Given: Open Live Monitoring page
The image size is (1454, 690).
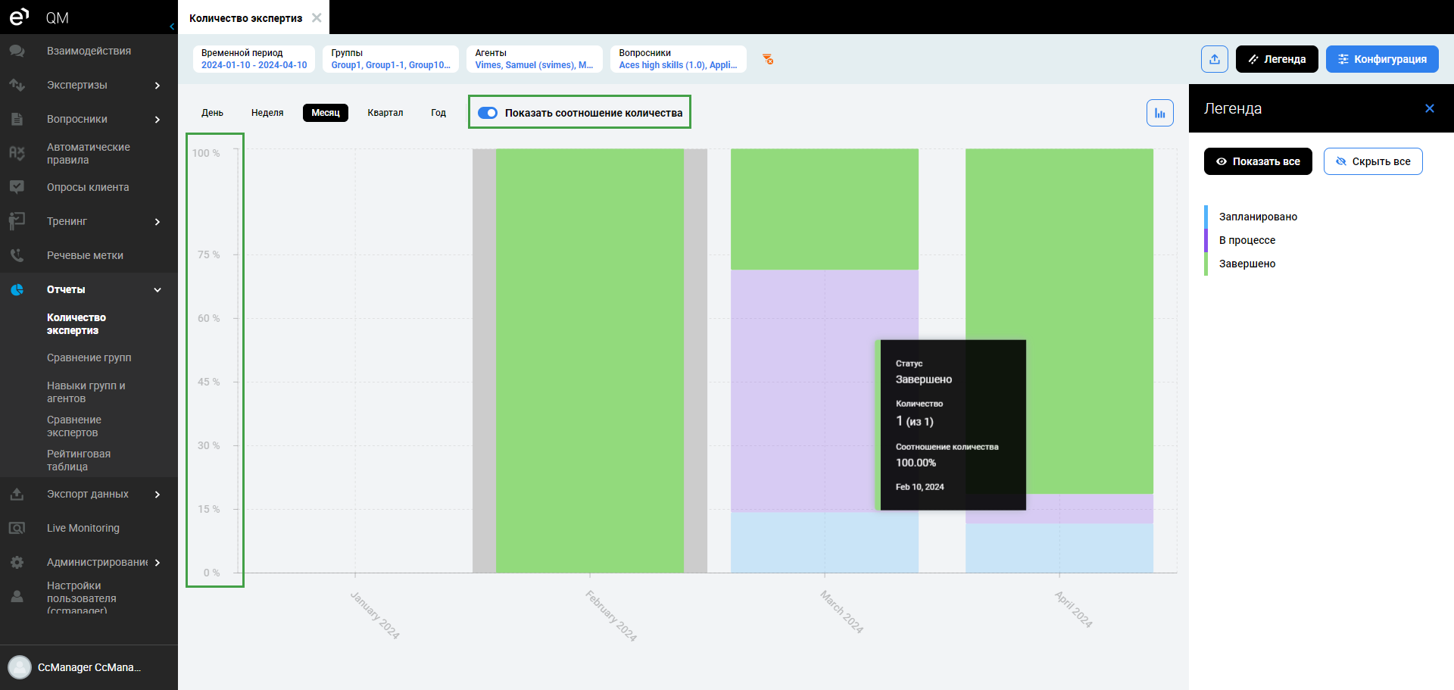Looking at the screenshot, I should click(83, 528).
